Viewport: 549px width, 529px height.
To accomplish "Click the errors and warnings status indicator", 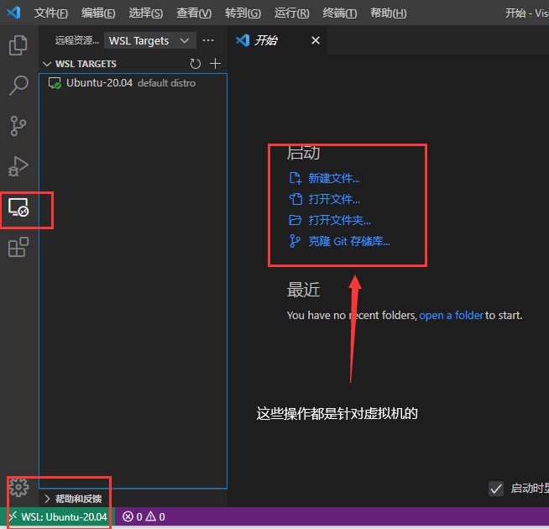I will point(144,516).
